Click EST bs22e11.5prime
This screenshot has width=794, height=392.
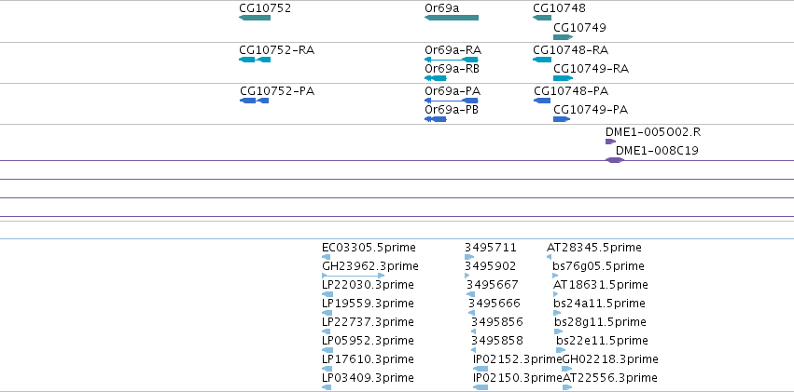[x=559, y=350]
